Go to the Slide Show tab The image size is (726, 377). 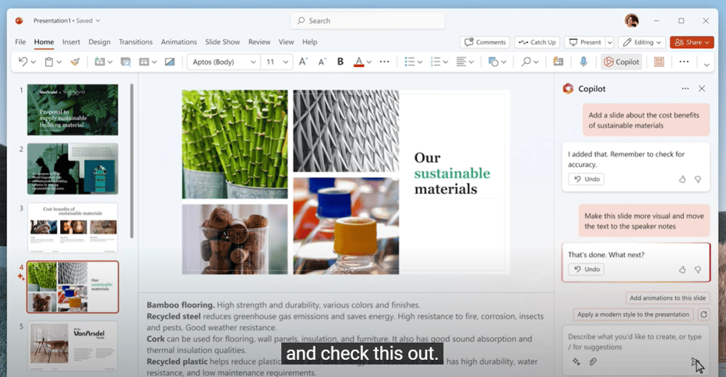(x=223, y=42)
